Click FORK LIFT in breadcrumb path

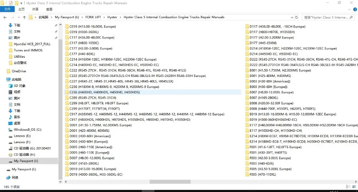93,17
